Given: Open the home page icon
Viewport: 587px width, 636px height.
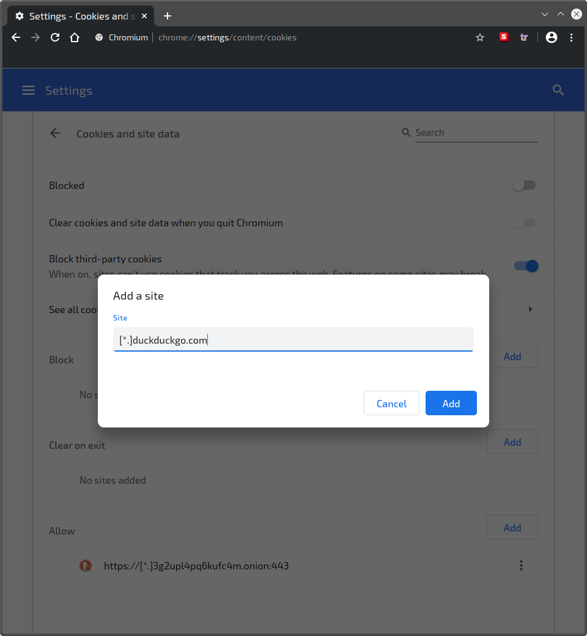Looking at the screenshot, I should click(75, 38).
